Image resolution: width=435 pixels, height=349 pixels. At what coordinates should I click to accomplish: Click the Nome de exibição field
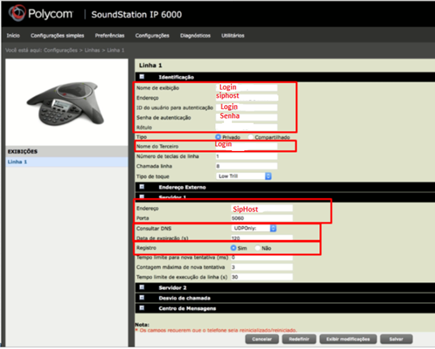click(x=247, y=87)
